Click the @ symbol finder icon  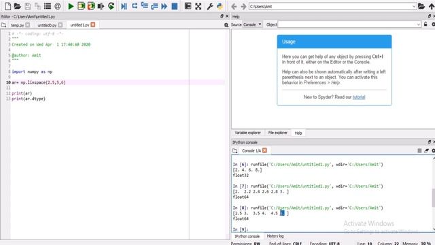point(57,6)
